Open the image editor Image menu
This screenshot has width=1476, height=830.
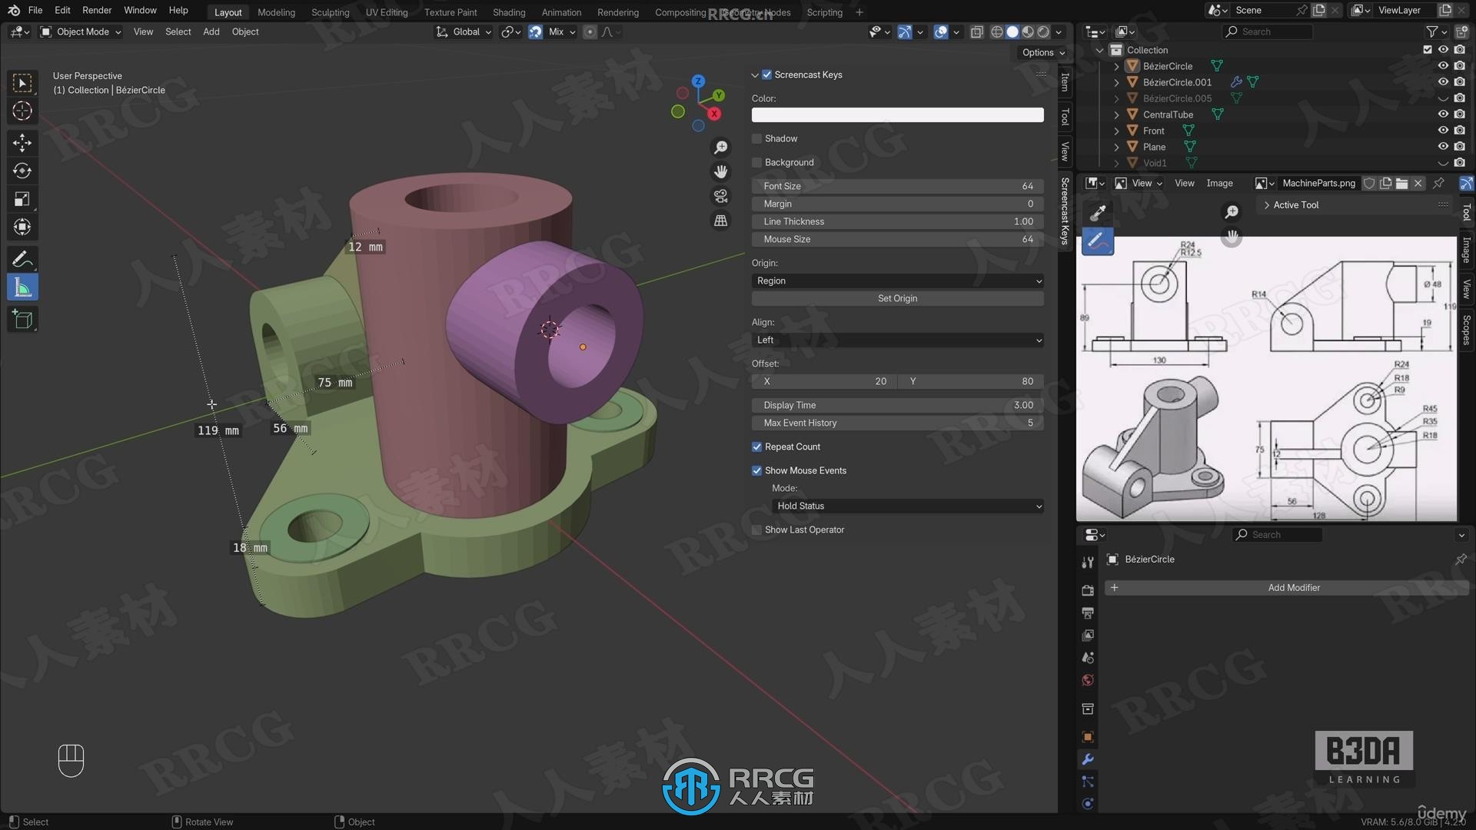(x=1219, y=183)
